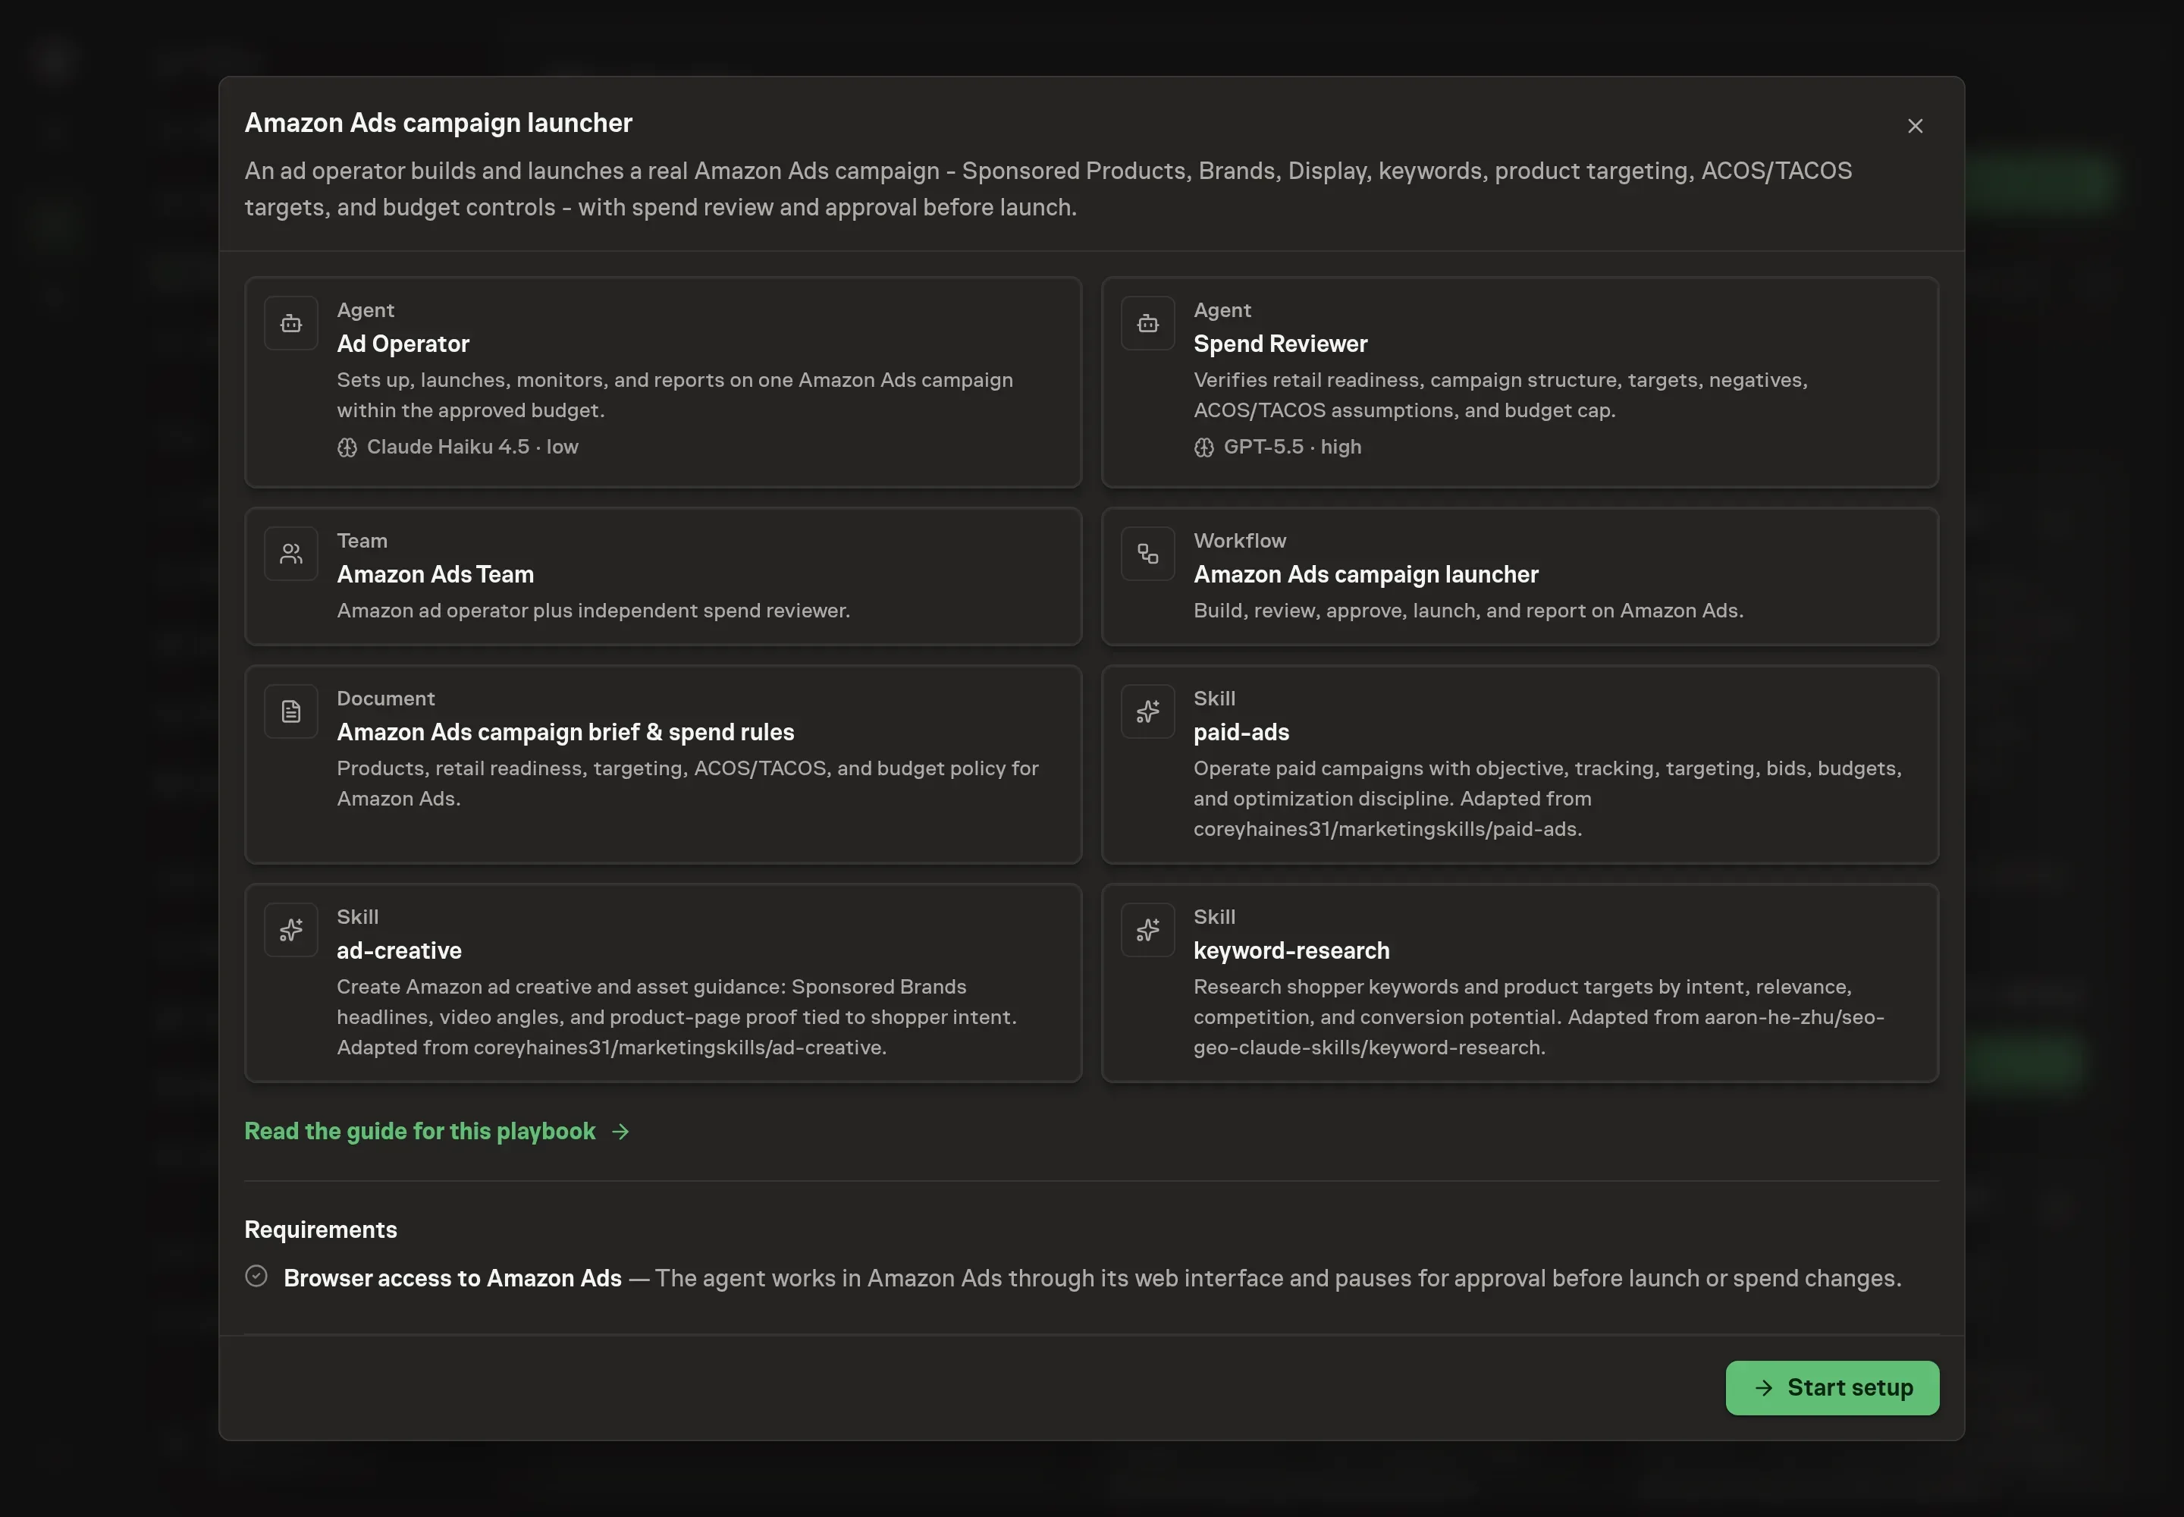Click the dialog intro text about ACOS/TACOS targets
The height and width of the screenshot is (1517, 2184).
(x=1048, y=189)
